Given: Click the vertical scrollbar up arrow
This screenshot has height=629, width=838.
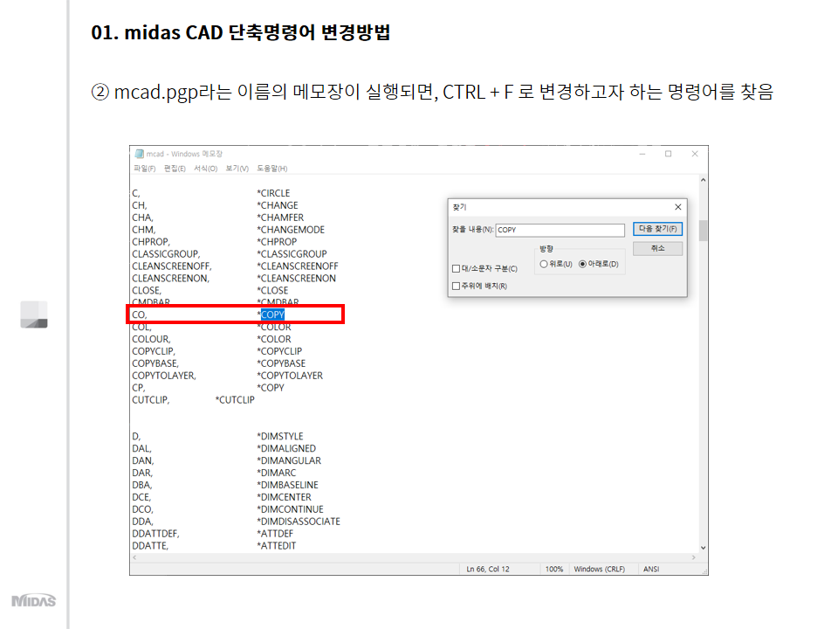Looking at the screenshot, I should [704, 180].
